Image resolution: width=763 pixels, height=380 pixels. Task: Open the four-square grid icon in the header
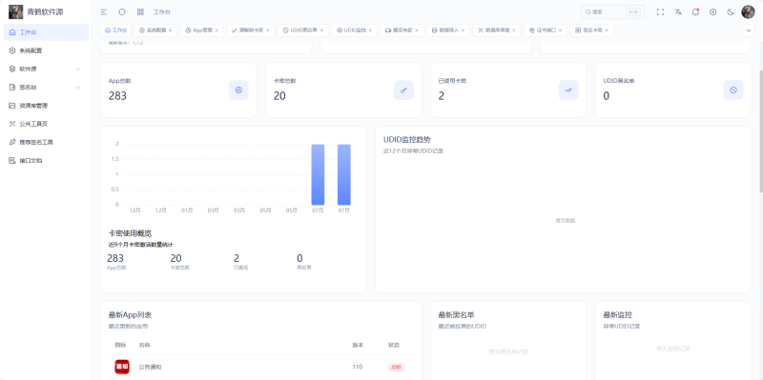click(x=140, y=12)
